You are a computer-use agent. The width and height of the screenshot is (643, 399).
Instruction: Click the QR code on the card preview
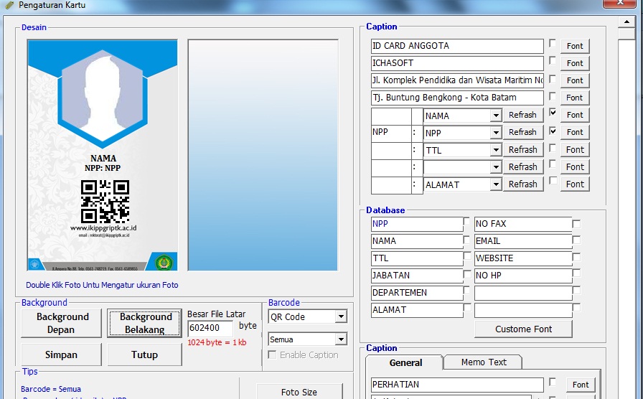click(105, 202)
